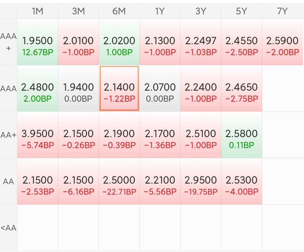Click the 3M column header
Viewport: 304px width, 252px height.
coord(78,11)
